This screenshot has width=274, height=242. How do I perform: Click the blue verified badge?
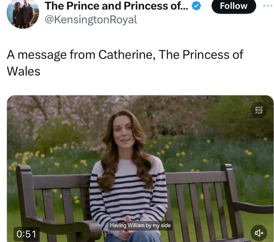(196, 6)
